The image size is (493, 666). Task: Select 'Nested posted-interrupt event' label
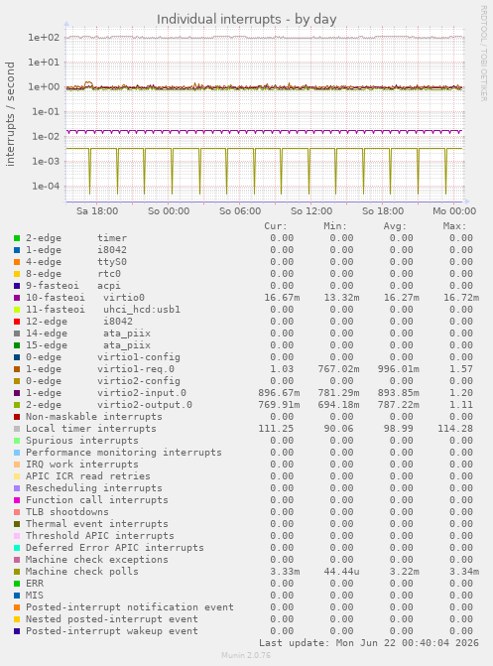pyautogui.click(x=112, y=618)
